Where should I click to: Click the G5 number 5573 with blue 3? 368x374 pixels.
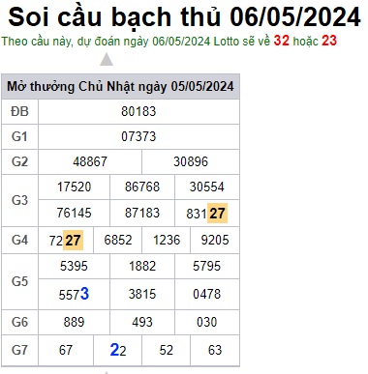click(x=74, y=294)
